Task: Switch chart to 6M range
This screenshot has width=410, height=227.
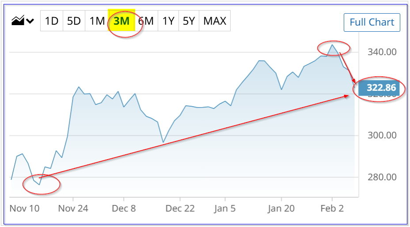Action: 146,21
